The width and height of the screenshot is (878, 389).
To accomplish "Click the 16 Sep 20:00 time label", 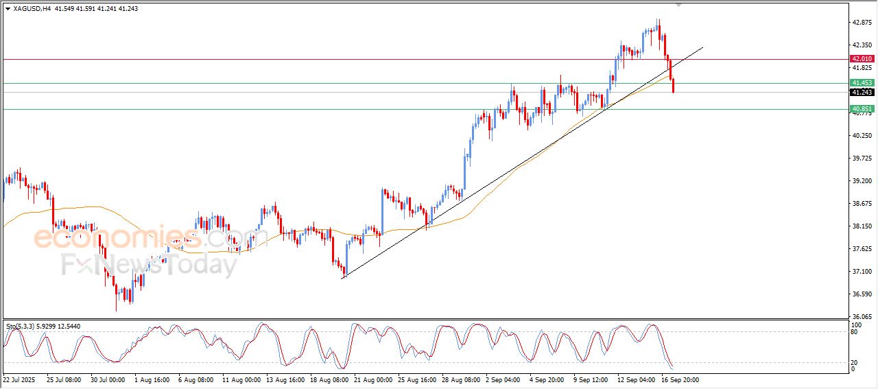I will pyautogui.click(x=680, y=379).
